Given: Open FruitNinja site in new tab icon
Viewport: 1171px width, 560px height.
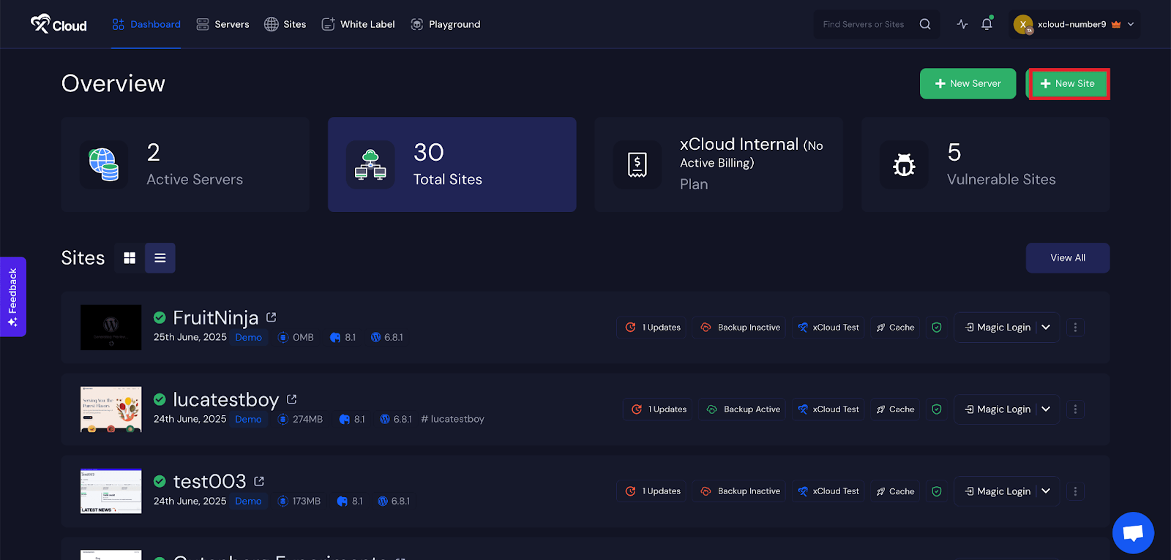Looking at the screenshot, I should click(x=272, y=317).
